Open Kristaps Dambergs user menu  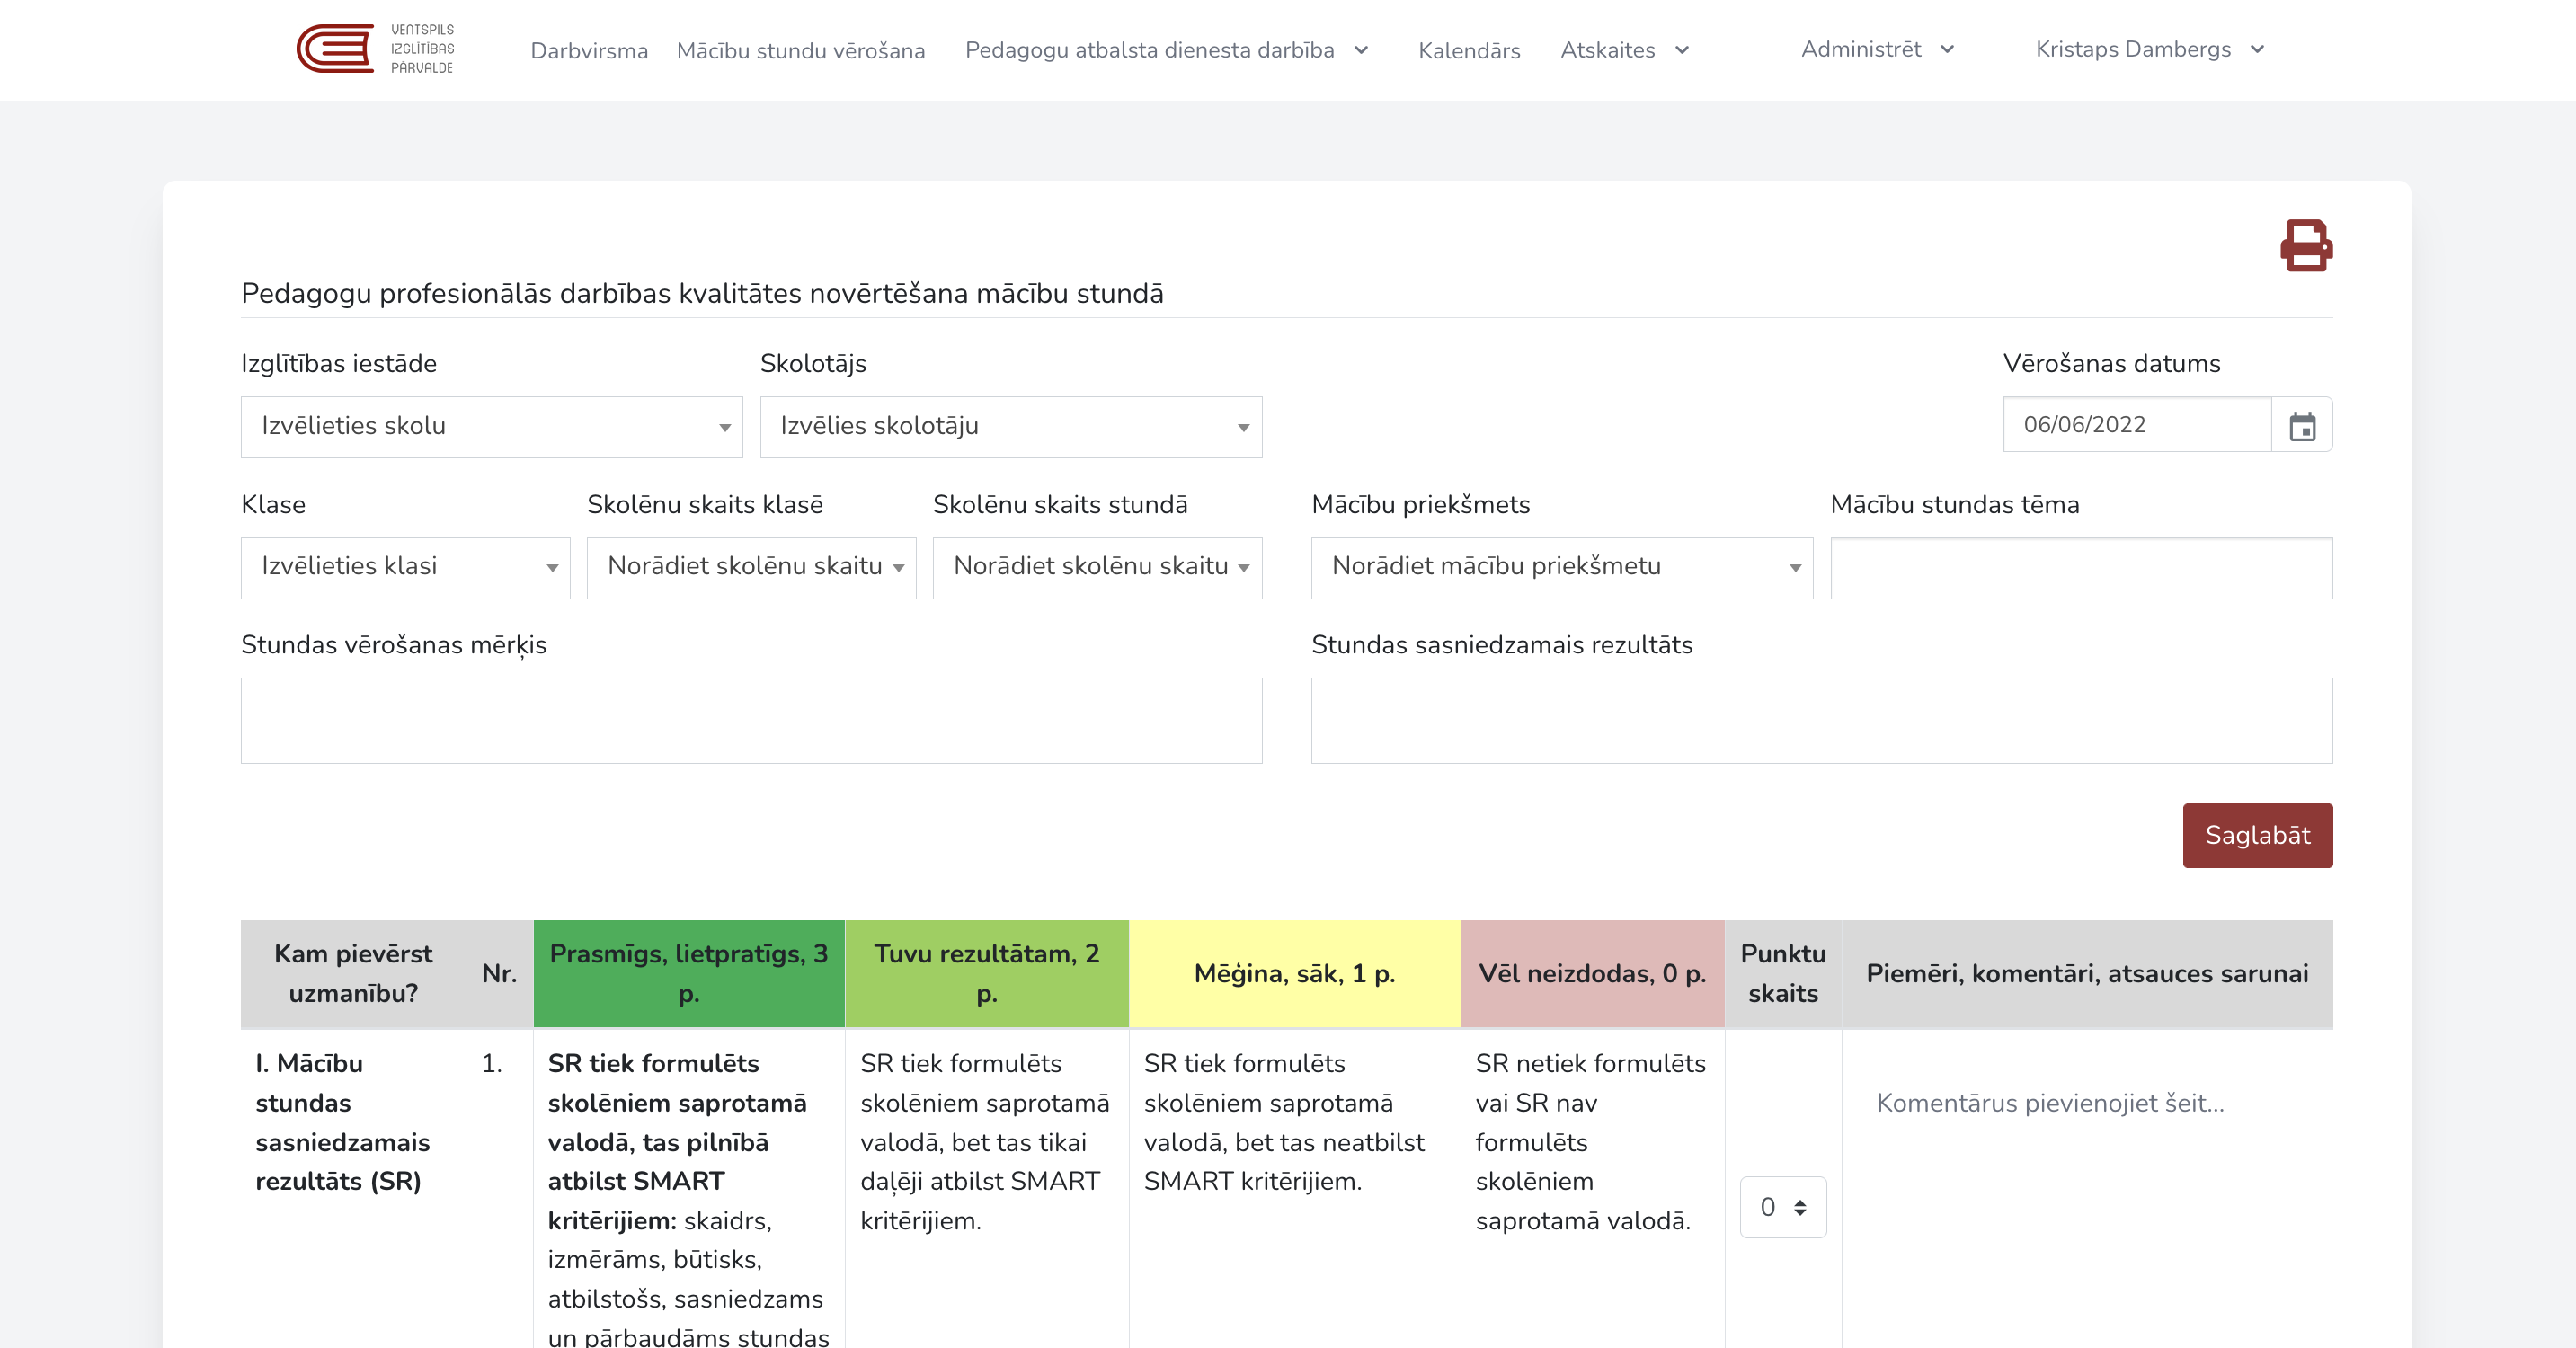2149,48
